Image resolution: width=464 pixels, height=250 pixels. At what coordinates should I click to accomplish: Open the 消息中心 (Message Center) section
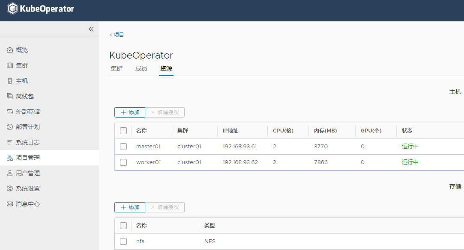(25, 203)
